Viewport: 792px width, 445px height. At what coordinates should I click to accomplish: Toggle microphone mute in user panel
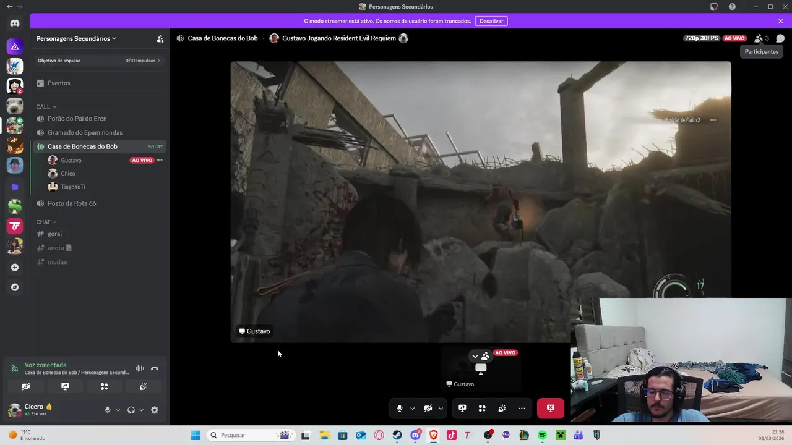coord(108,410)
